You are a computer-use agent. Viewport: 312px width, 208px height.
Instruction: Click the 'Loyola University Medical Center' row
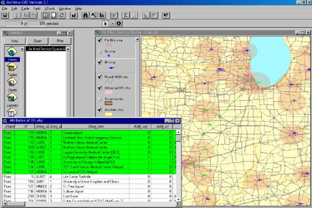click(x=89, y=152)
